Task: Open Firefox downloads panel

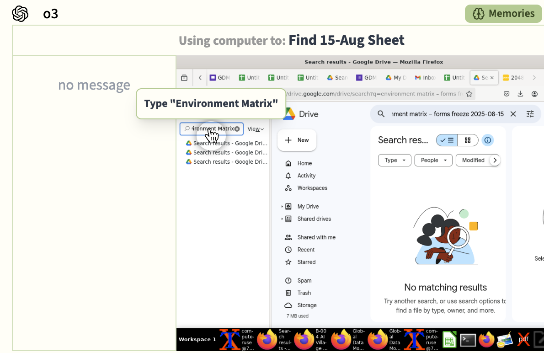Action: 520,94
